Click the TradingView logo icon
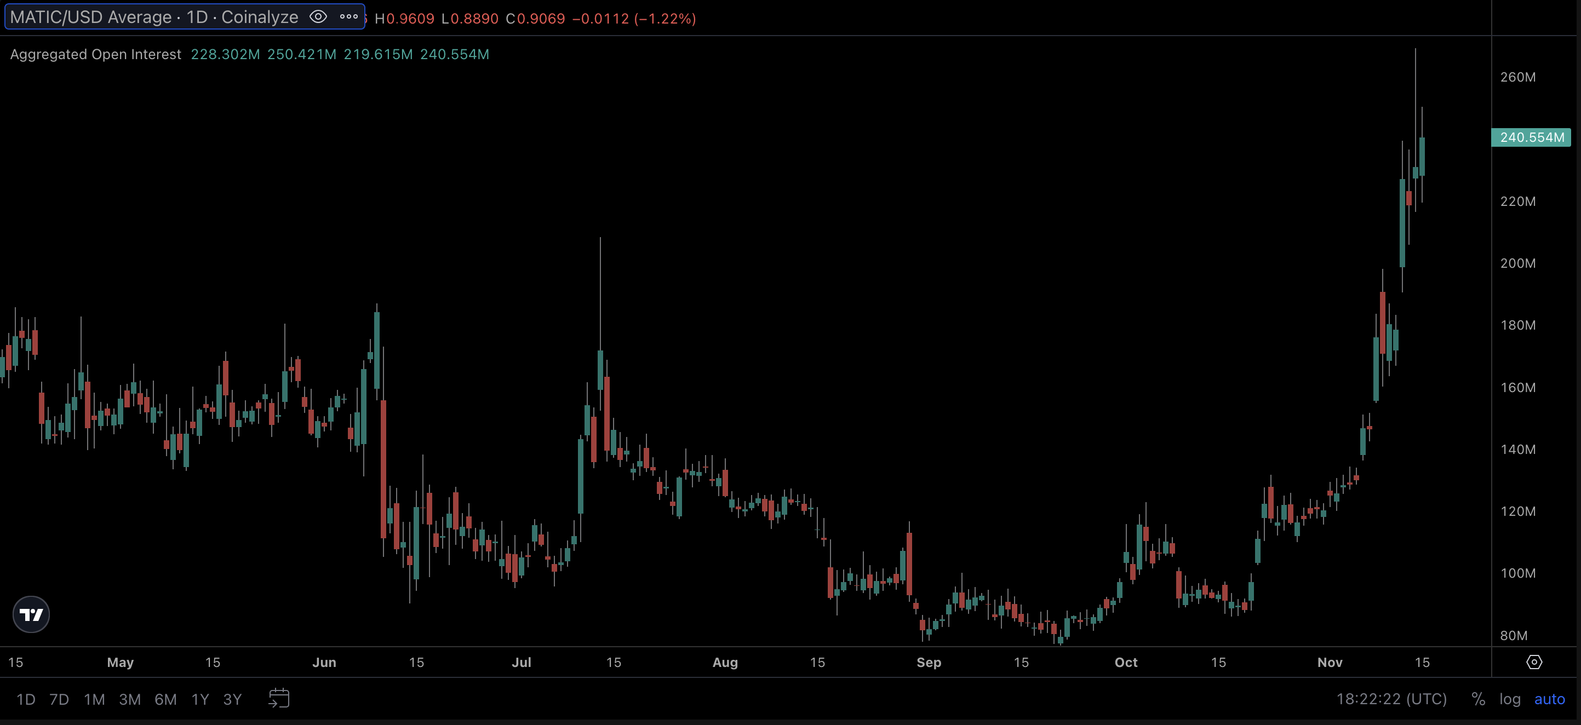 coord(31,614)
